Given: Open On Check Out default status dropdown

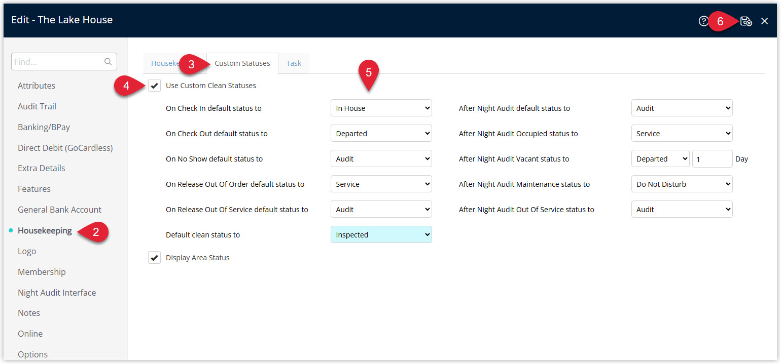Looking at the screenshot, I should [x=381, y=134].
